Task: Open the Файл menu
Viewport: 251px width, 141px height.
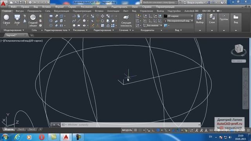Action: point(14,7)
